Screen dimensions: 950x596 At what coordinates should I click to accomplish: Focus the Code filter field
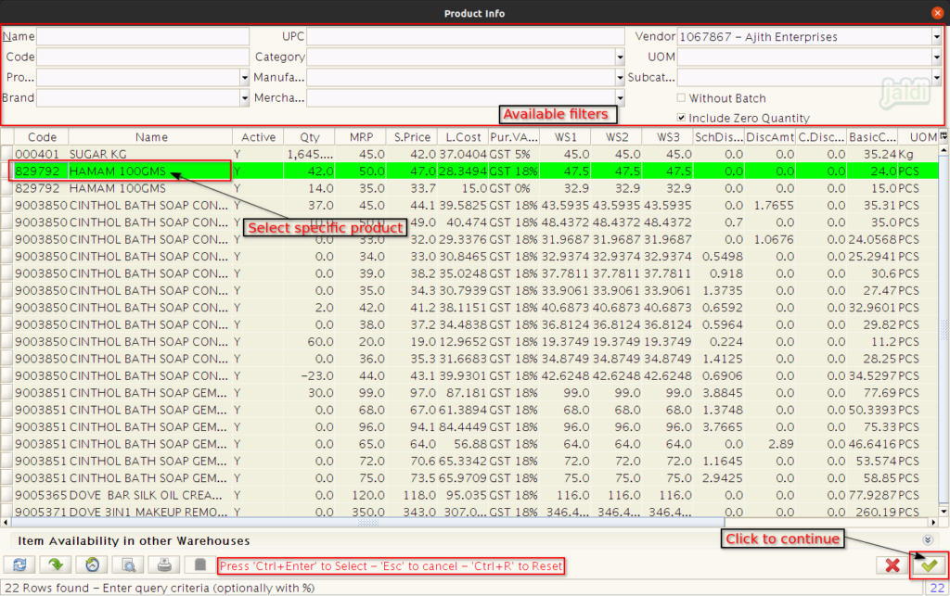click(x=143, y=57)
